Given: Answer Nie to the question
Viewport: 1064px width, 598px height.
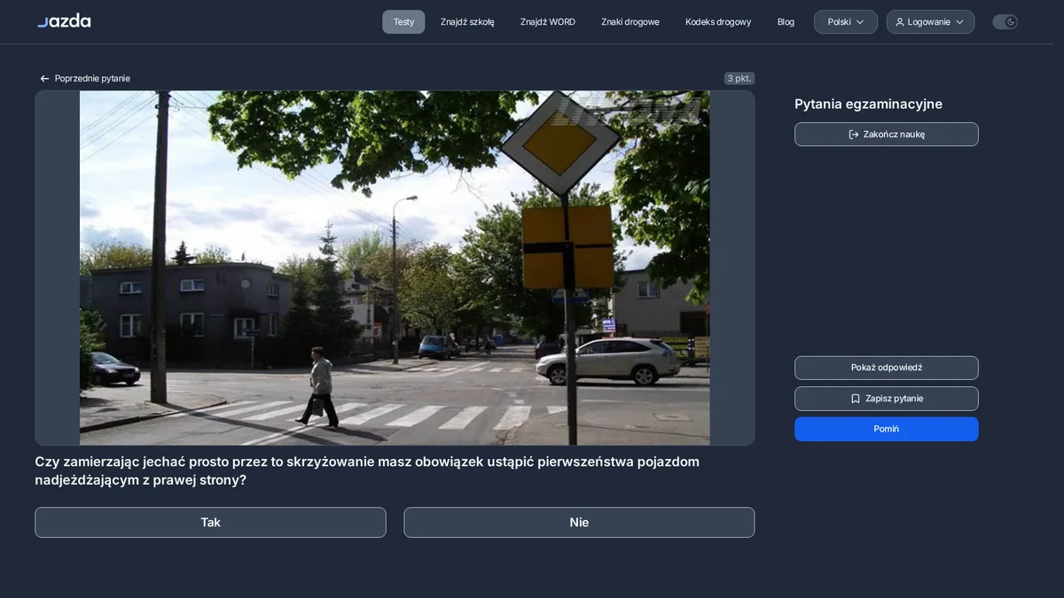Looking at the screenshot, I should (579, 523).
